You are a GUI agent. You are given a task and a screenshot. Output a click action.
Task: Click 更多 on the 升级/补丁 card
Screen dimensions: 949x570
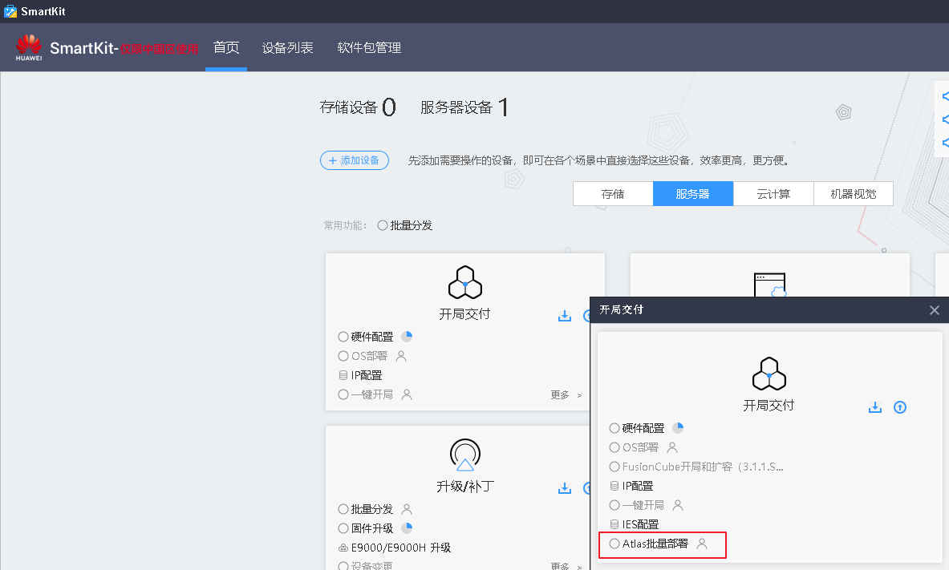coord(566,566)
